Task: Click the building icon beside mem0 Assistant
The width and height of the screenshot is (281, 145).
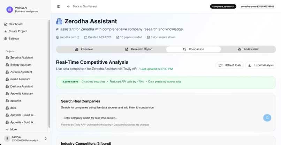Action: (7, 79)
